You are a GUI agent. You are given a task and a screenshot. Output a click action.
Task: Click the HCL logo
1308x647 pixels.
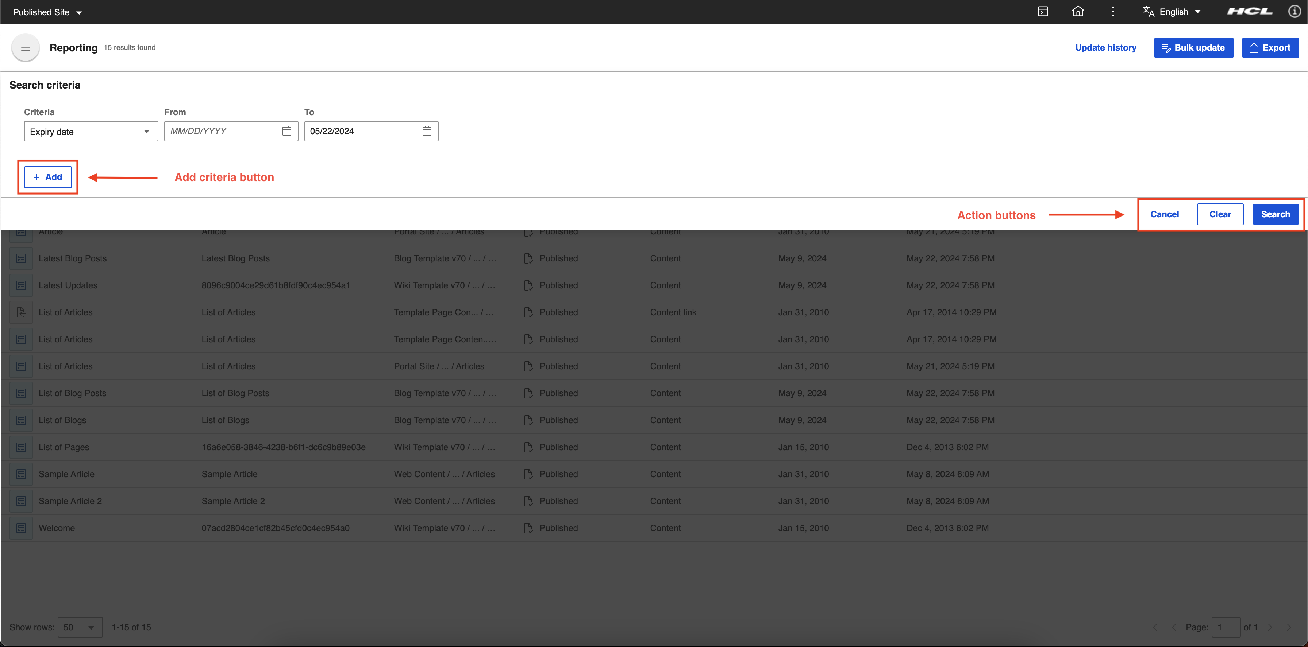click(x=1250, y=12)
